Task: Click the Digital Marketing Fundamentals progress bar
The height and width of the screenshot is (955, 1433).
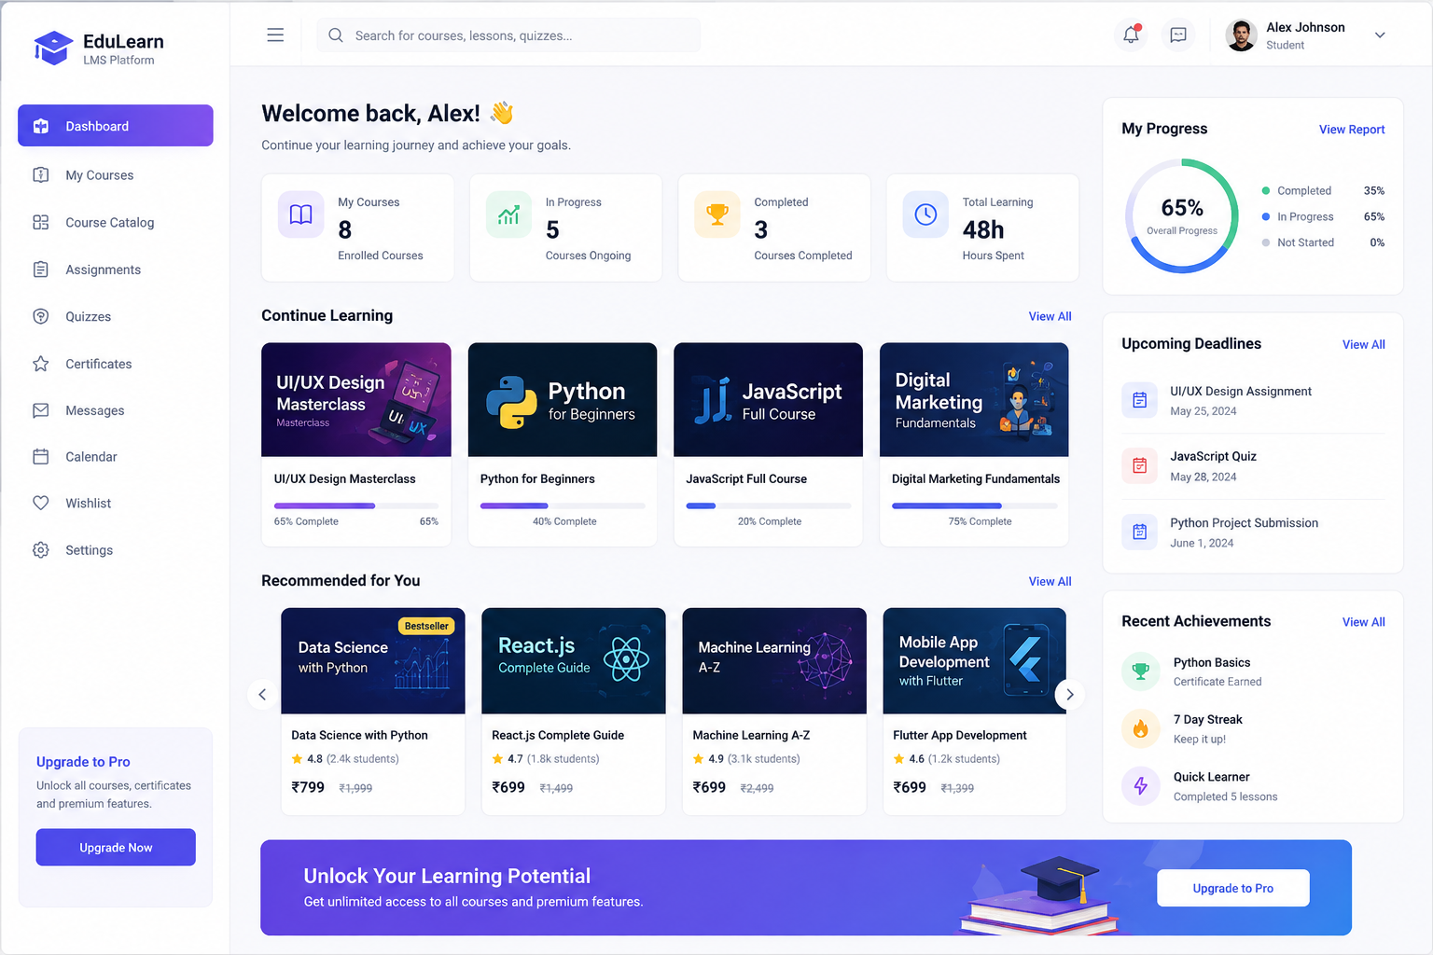Action: click(974, 505)
